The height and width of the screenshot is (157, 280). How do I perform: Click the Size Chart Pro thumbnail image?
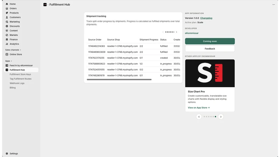pyautogui.click(x=210, y=73)
